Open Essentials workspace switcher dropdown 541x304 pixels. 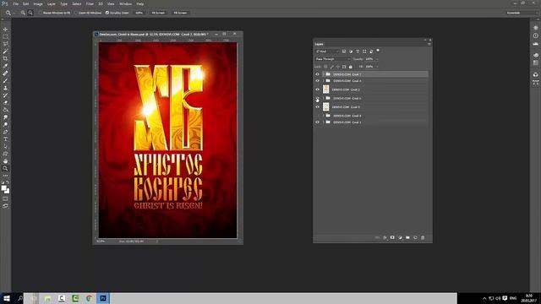click(x=522, y=13)
